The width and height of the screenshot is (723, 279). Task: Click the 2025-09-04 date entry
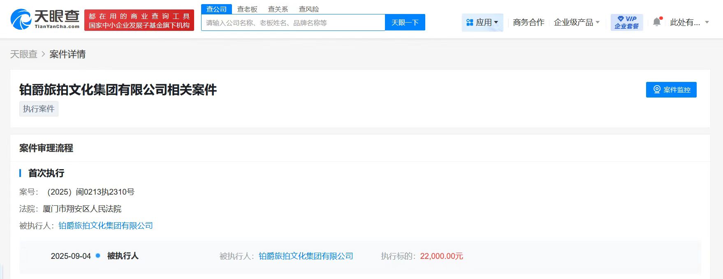click(x=71, y=256)
